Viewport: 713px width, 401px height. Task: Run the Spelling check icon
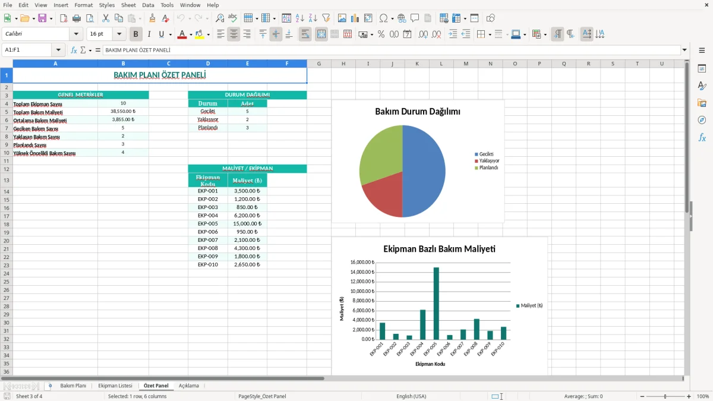[233, 18]
